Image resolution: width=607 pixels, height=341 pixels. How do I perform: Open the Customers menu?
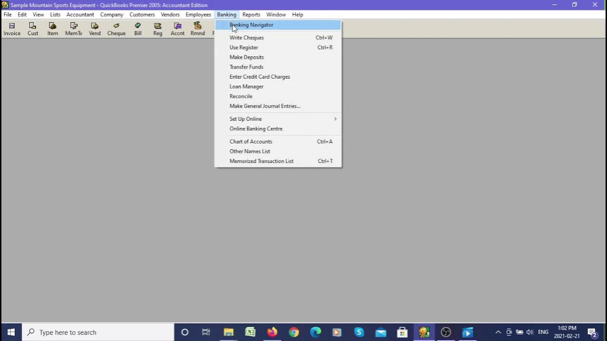142,15
